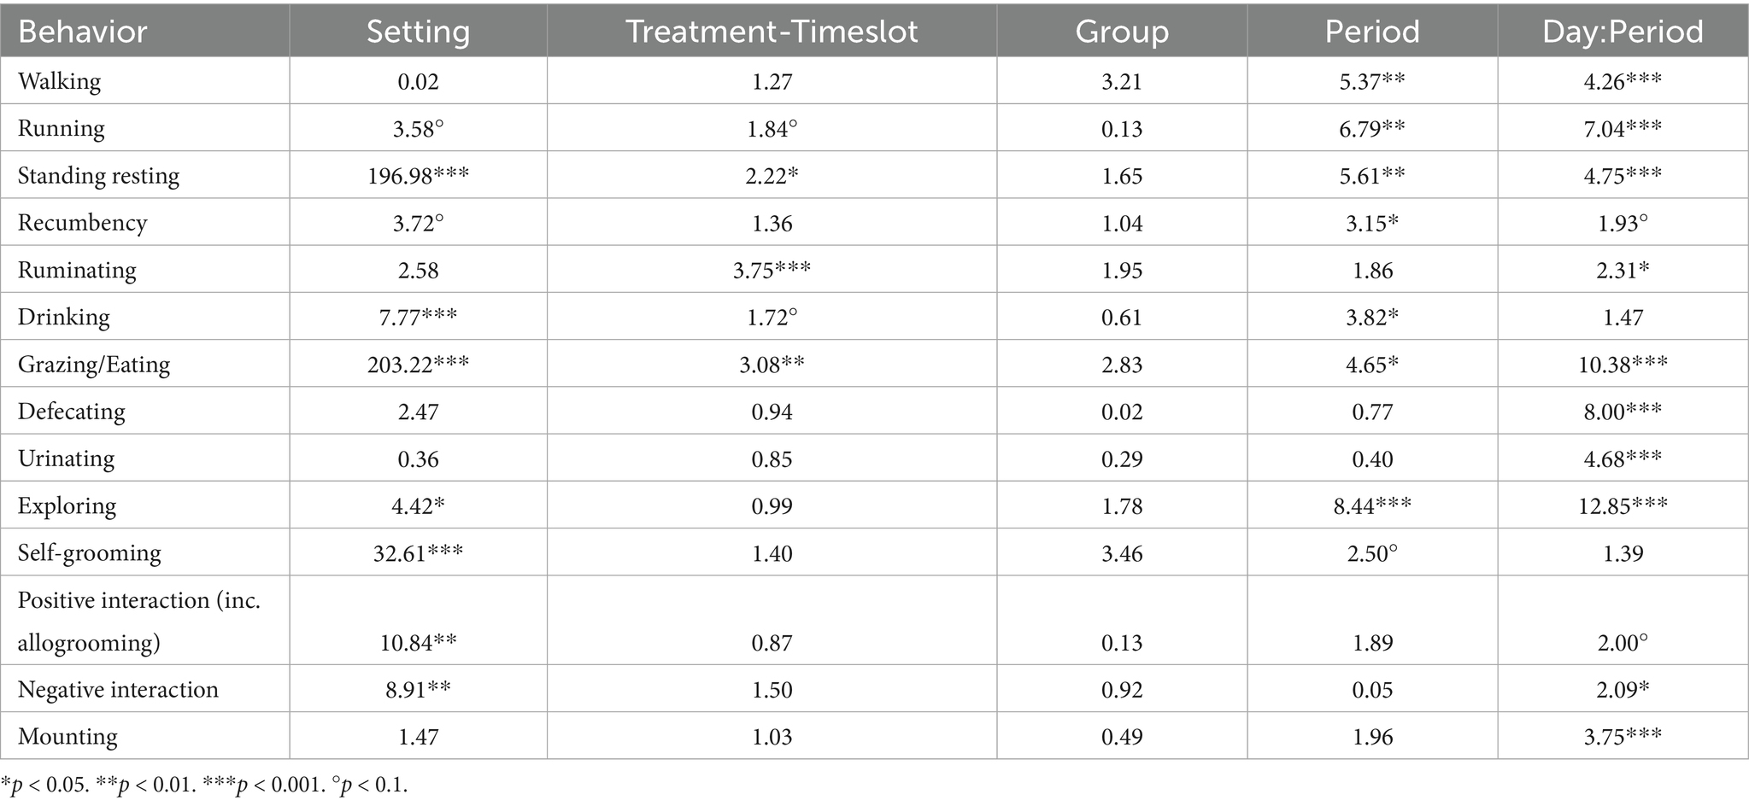This screenshot has height=806, width=1749.
Task: Select the Treatment-Timeslot column header
Action: coord(772,32)
